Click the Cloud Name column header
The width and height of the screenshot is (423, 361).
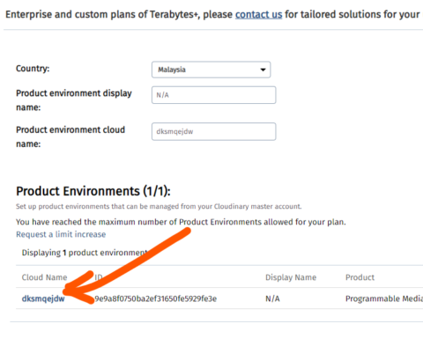44,277
